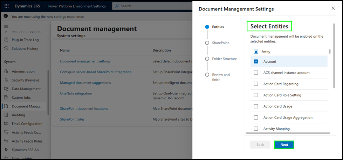Click the Plug-In Trace Log icon

tap(6, 40)
